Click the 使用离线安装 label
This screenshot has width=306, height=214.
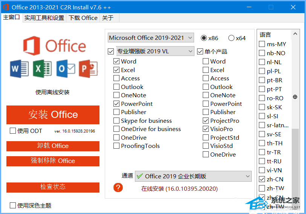[52, 92]
